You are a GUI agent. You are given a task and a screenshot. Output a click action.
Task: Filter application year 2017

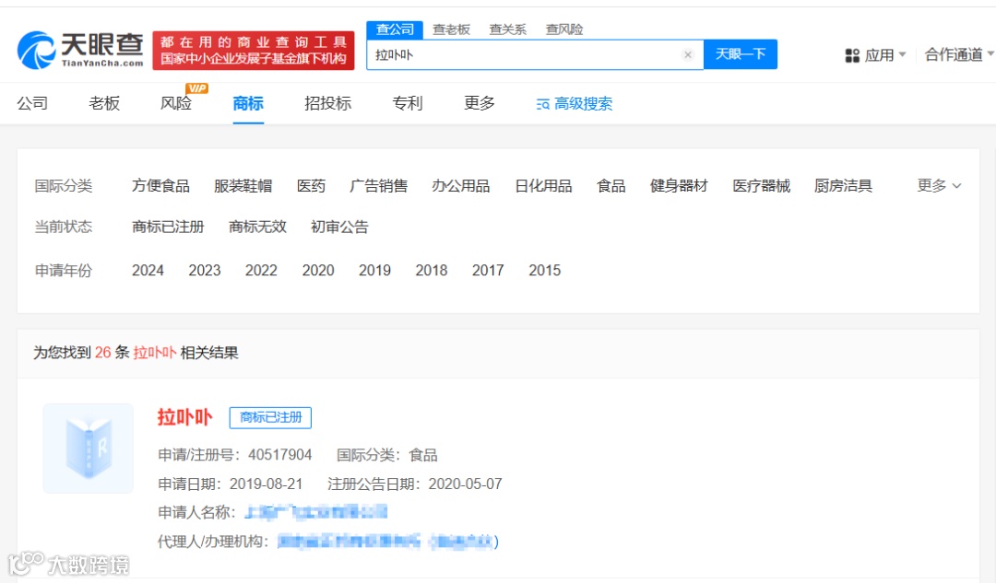488,270
